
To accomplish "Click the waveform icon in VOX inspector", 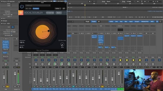I will tap(12, 27).
